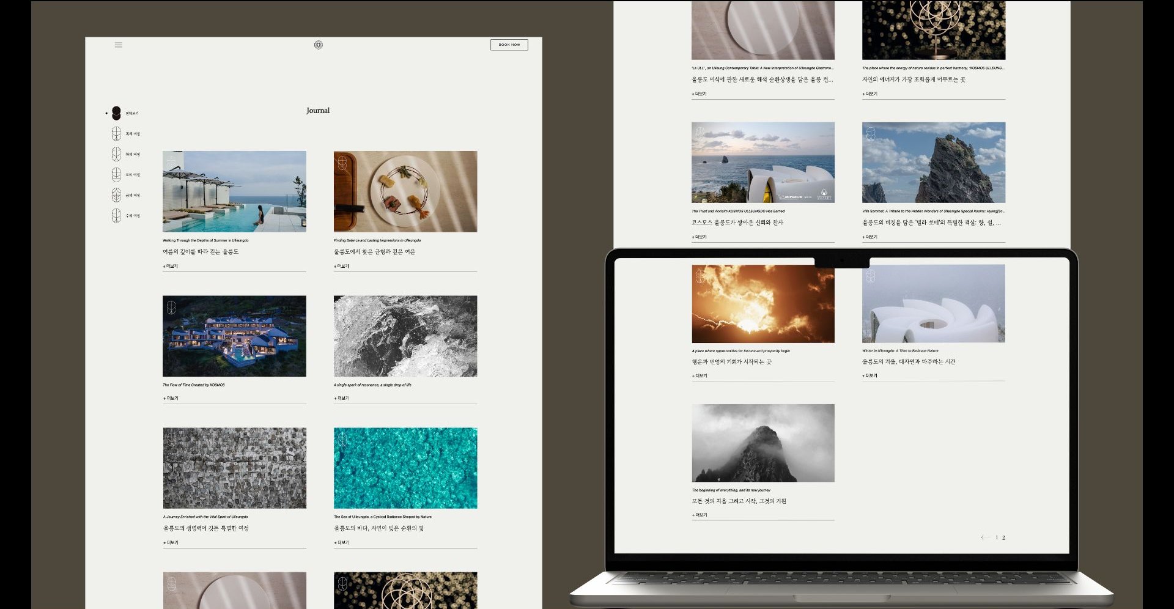Open the turquoise sea aerial thumbnail
Viewport: 1174px width, 609px height.
(405, 468)
